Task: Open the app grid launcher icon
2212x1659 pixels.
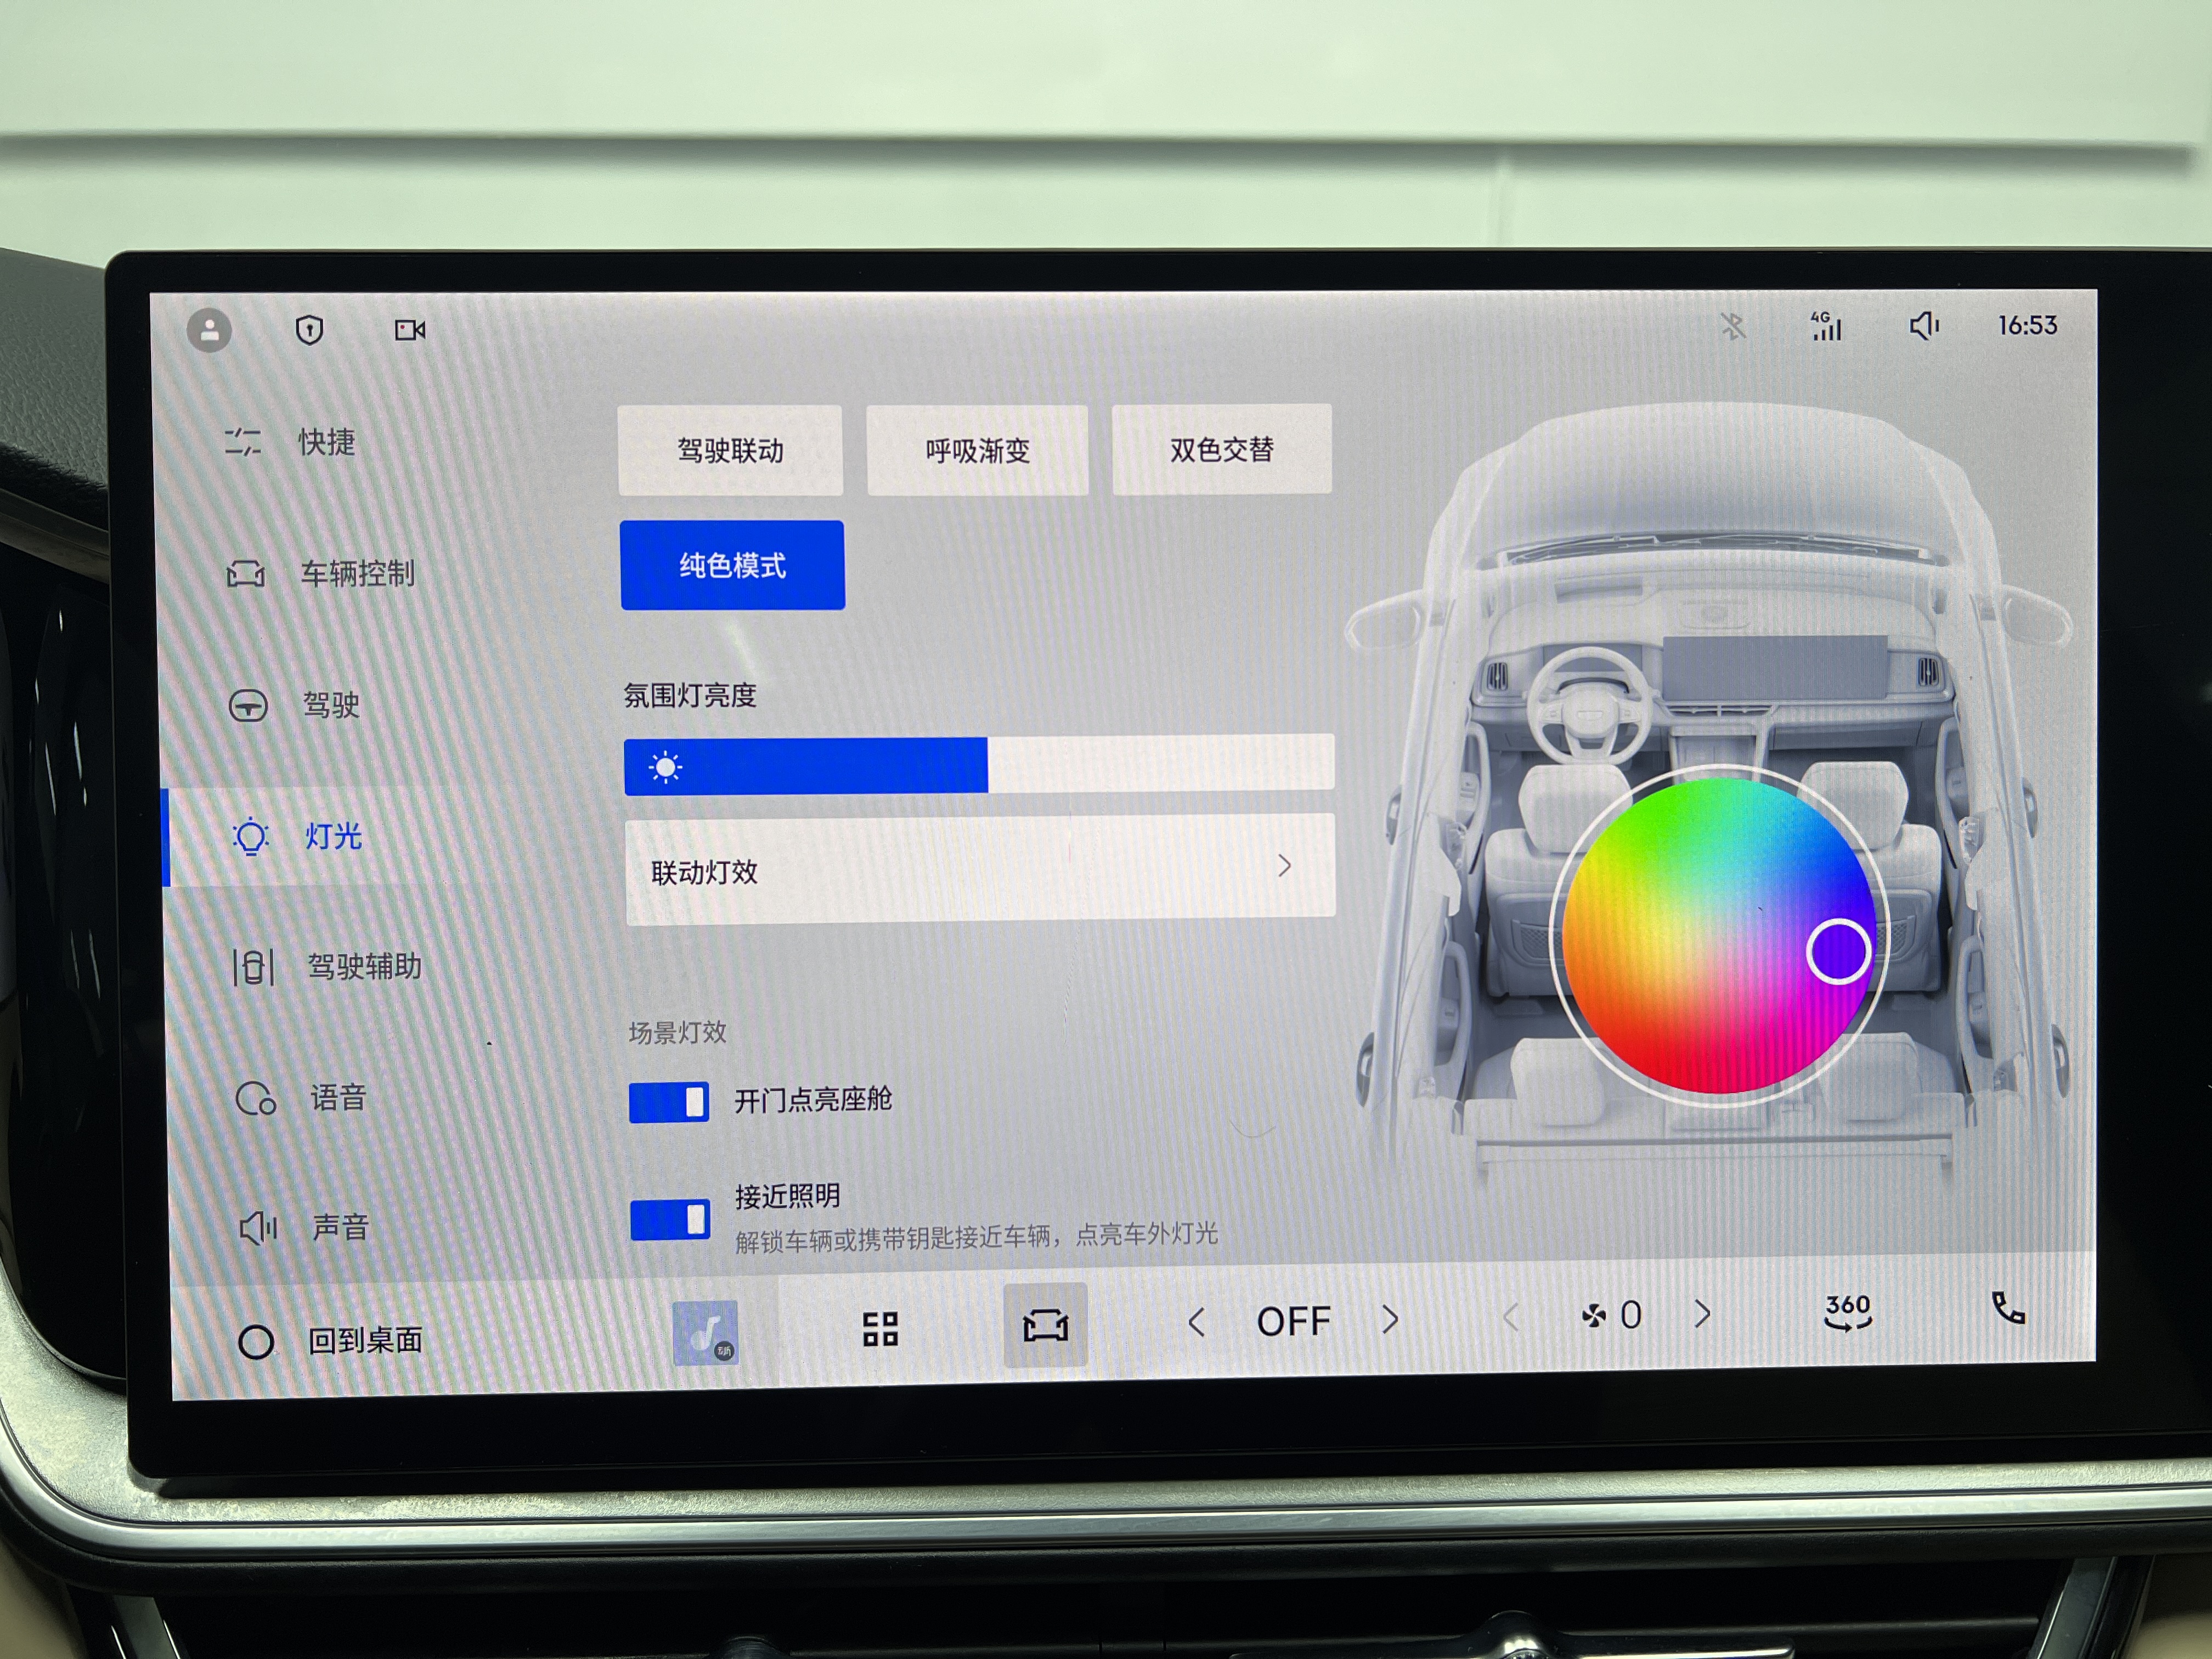Action: 880,1329
